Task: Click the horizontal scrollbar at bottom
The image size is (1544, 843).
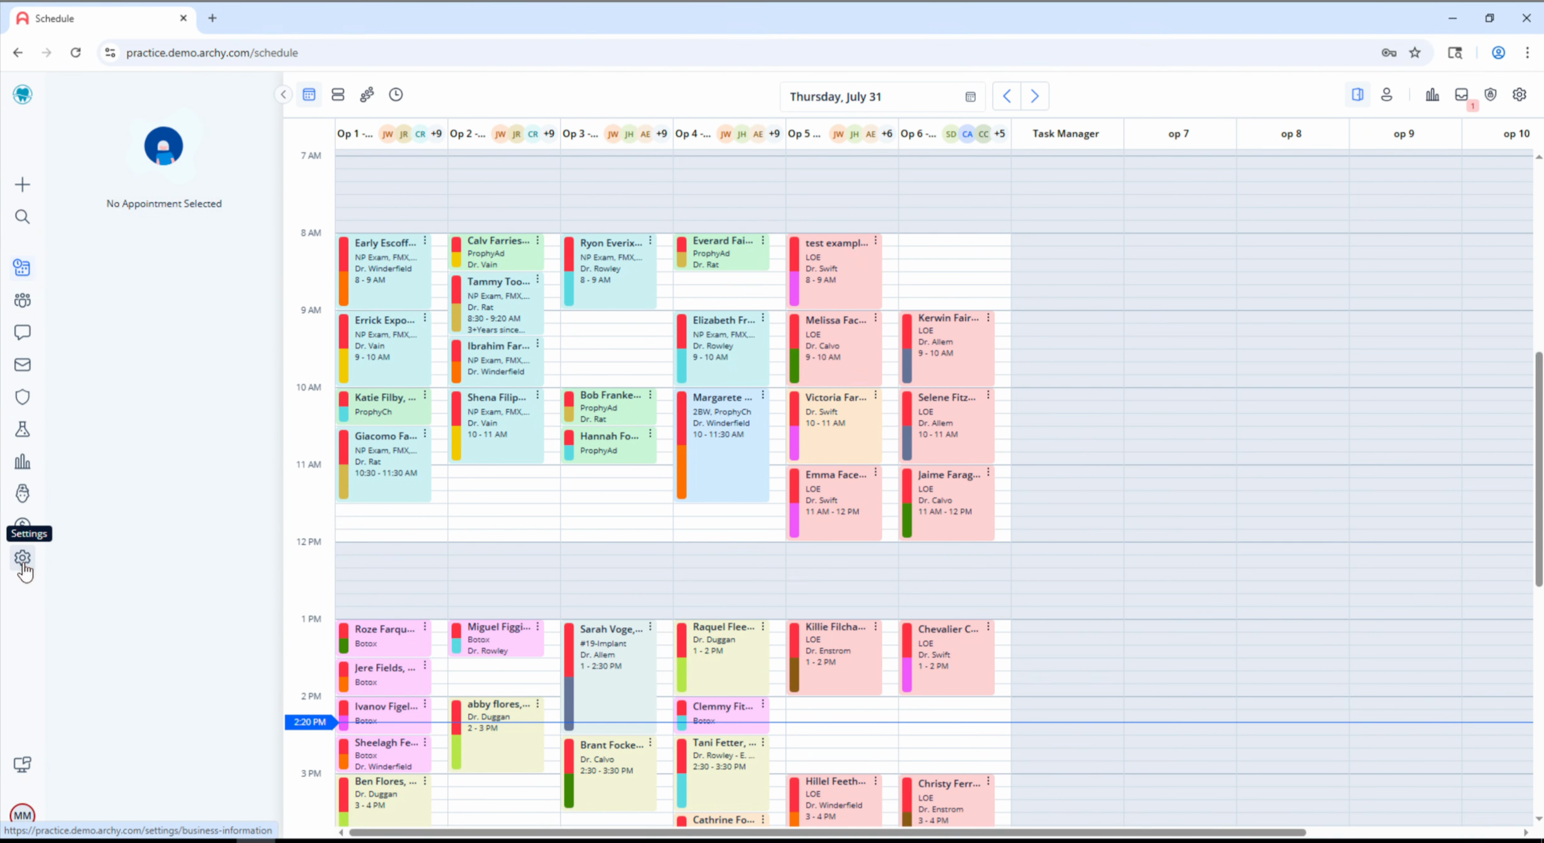Action: tap(827, 832)
